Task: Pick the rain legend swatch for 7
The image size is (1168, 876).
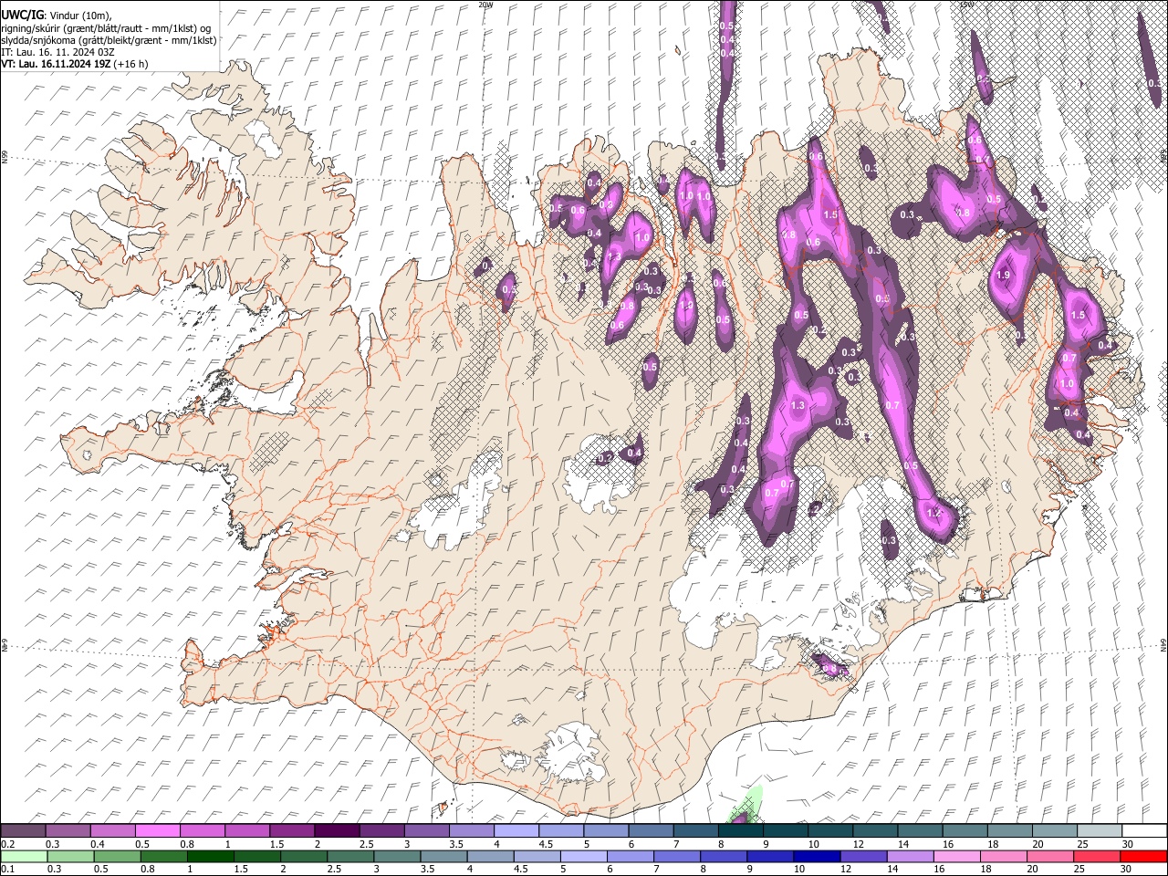Action: pos(676,856)
